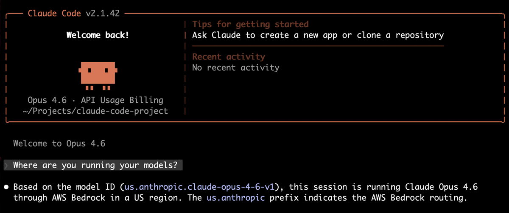509x213 pixels.
Task: Click the Welcome back! heading
Action: tap(98, 35)
